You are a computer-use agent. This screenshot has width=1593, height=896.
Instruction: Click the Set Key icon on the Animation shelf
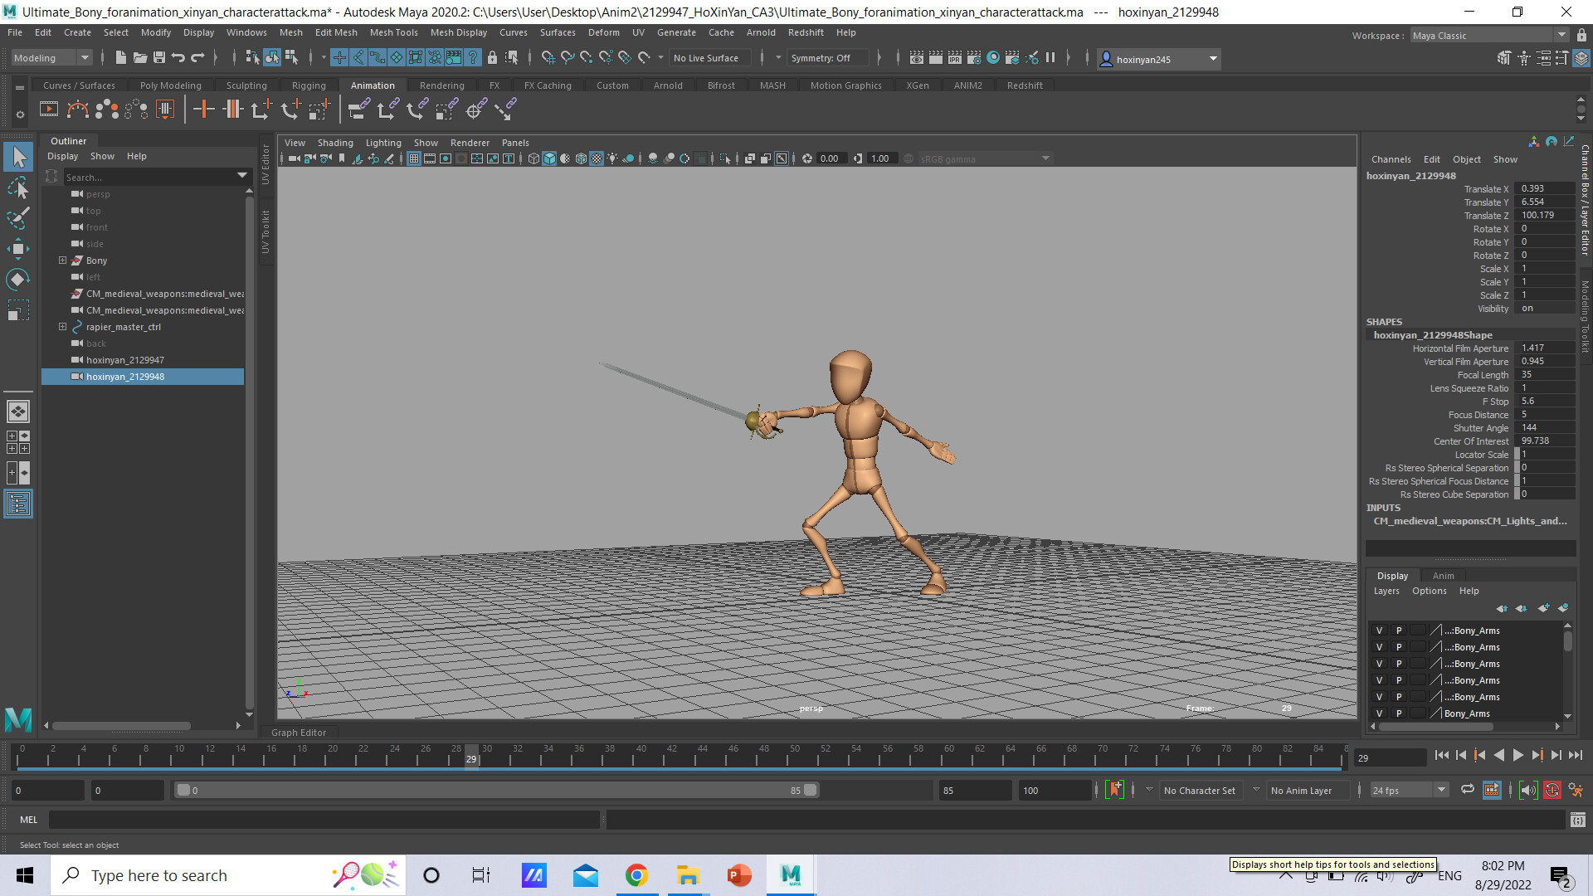203,109
